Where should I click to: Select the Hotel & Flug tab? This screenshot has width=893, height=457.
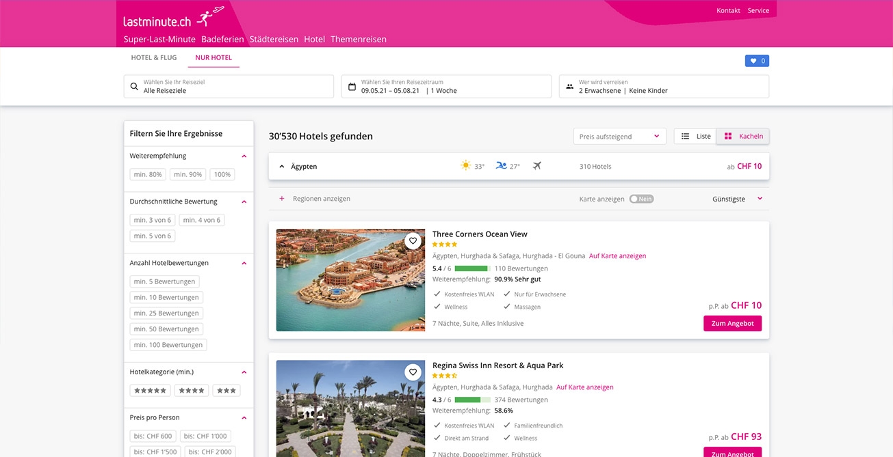(154, 58)
